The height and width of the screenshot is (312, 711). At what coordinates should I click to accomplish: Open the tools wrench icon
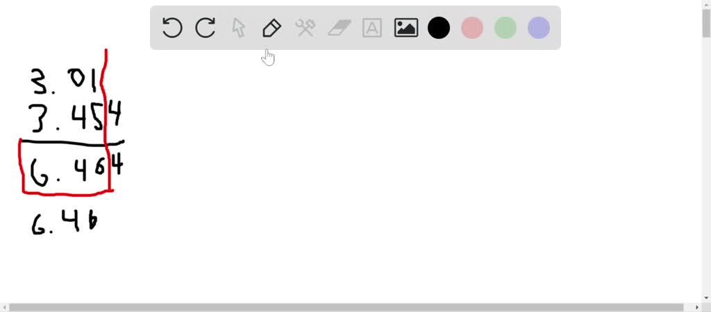coord(306,28)
